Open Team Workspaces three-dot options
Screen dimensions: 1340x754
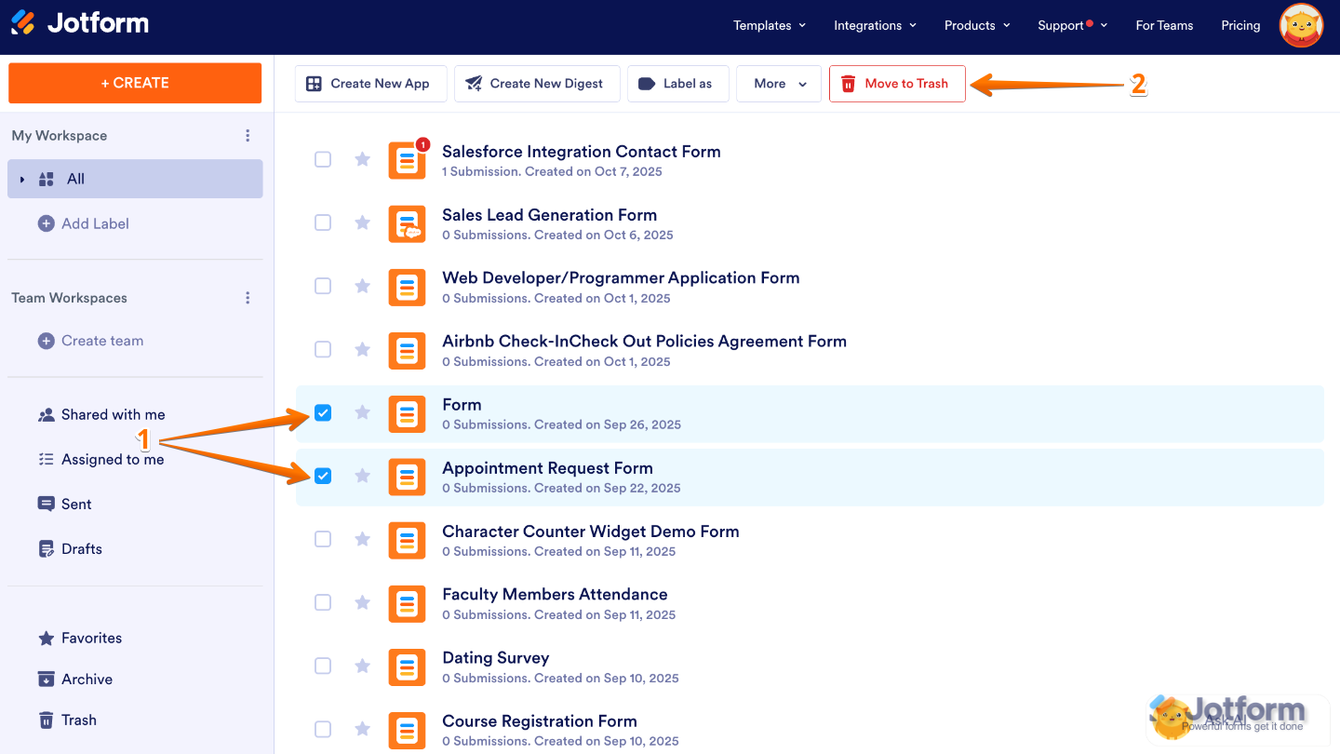pos(248,298)
